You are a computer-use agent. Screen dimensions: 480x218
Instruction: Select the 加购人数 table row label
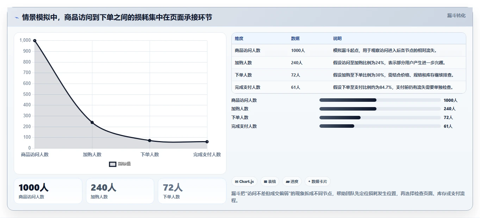pyautogui.click(x=243, y=63)
